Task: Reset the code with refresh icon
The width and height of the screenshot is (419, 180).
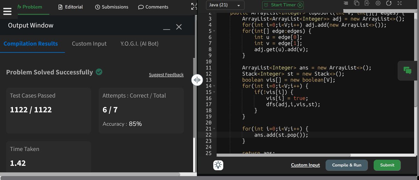Action: point(389,3)
